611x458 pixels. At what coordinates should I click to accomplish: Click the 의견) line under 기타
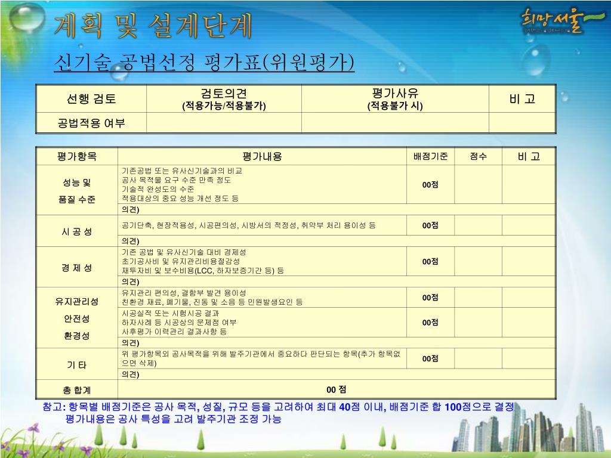tap(337, 375)
